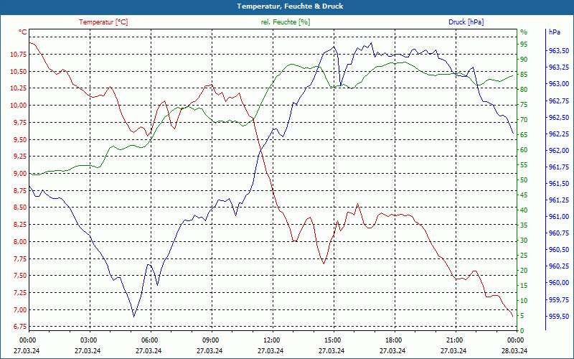The width and height of the screenshot is (574, 359).
Task: Click the chart title 'Temperatur, Feuchte & Druck'
Action: coord(290,6)
